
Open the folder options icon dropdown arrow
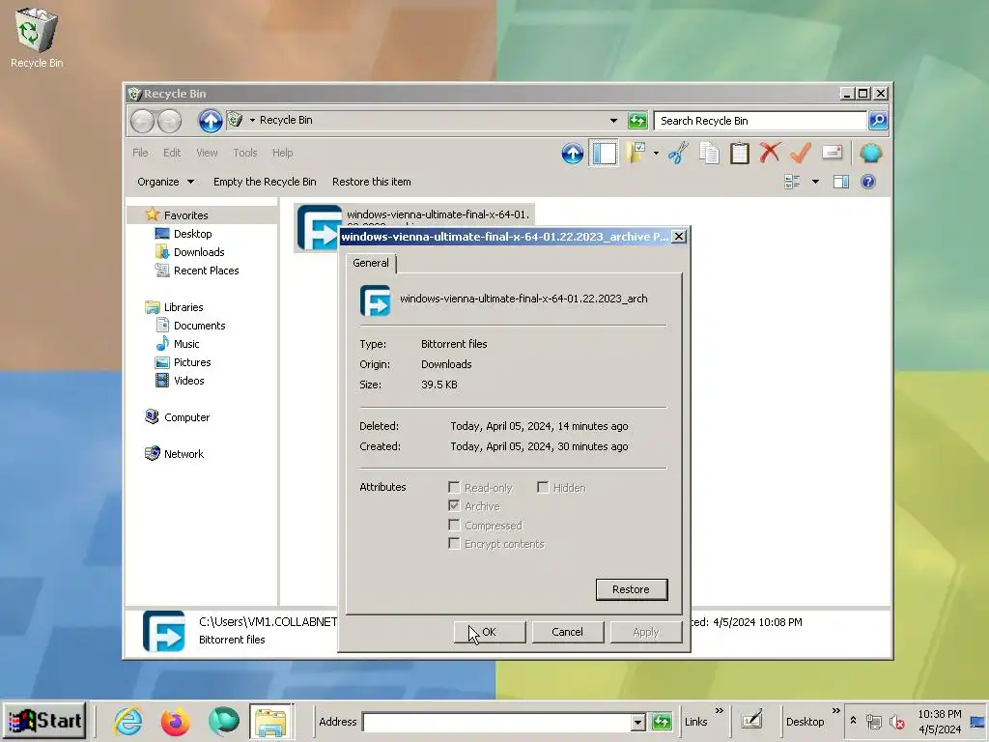point(656,153)
